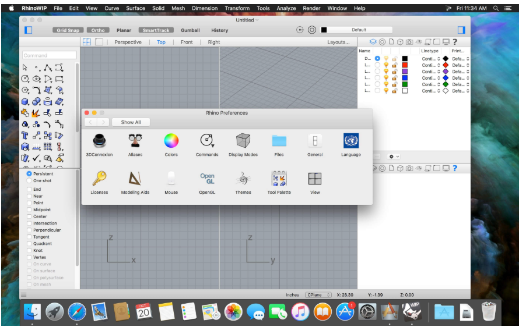Select the polyline tool in tool palette
Viewport: 519px width, 327px height.
(x=48, y=67)
